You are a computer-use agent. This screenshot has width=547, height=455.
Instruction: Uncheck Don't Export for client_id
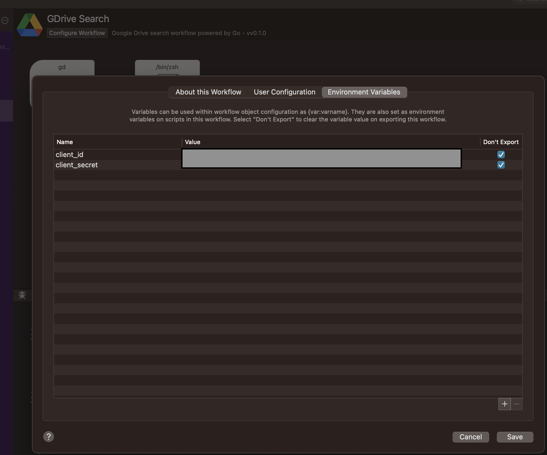(x=501, y=154)
